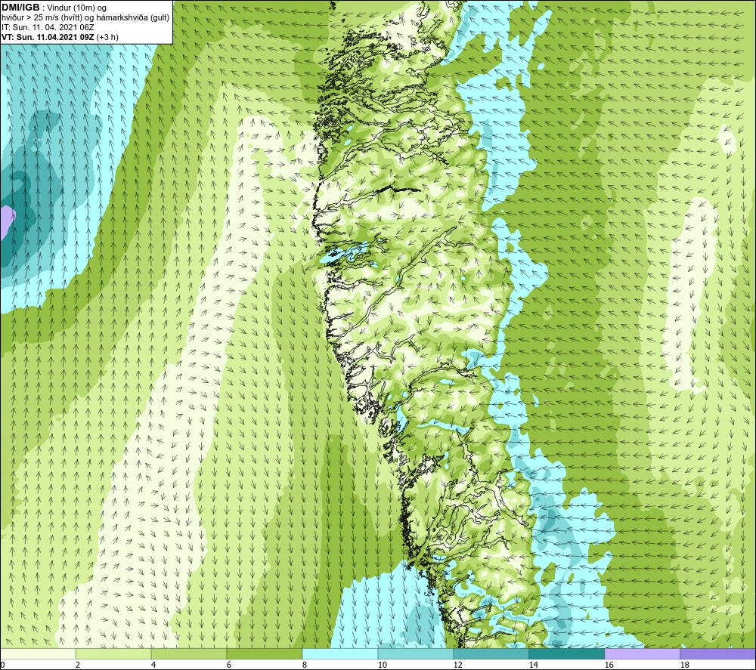This screenshot has height=670, width=756.
Task: Click the legend scale label '10'
Action: point(382,665)
